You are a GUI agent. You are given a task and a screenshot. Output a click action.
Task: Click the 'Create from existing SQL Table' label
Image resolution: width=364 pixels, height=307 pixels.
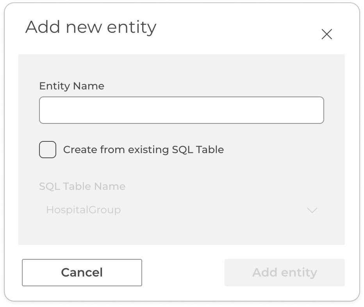143,150
